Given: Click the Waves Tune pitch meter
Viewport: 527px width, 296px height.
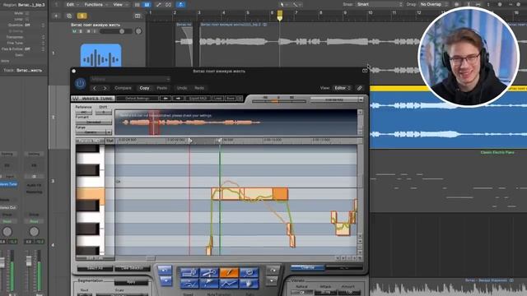Looking at the screenshot, I should pos(278,100).
